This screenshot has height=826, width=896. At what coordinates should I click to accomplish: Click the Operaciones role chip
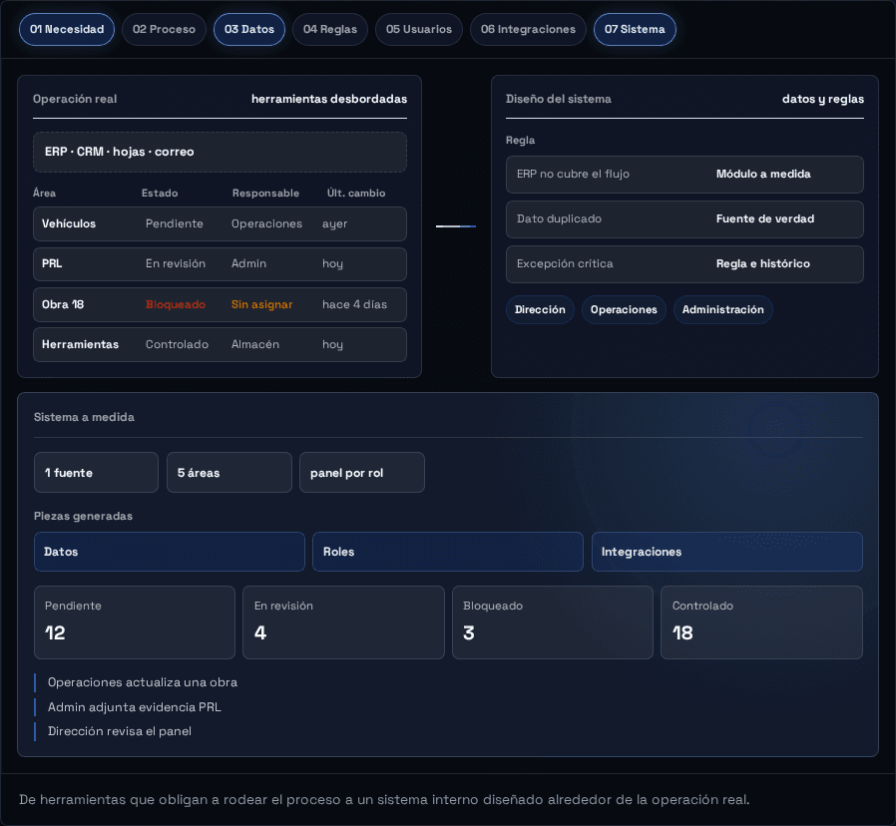tap(624, 309)
